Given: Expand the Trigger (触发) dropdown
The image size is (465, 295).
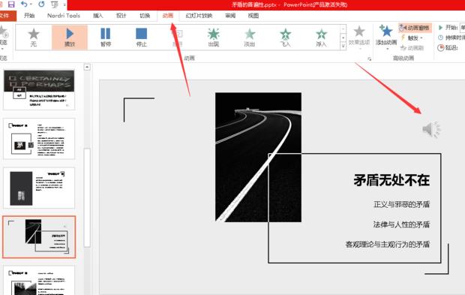Looking at the screenshot, I should pyautogui.click(x=412, y=38).
